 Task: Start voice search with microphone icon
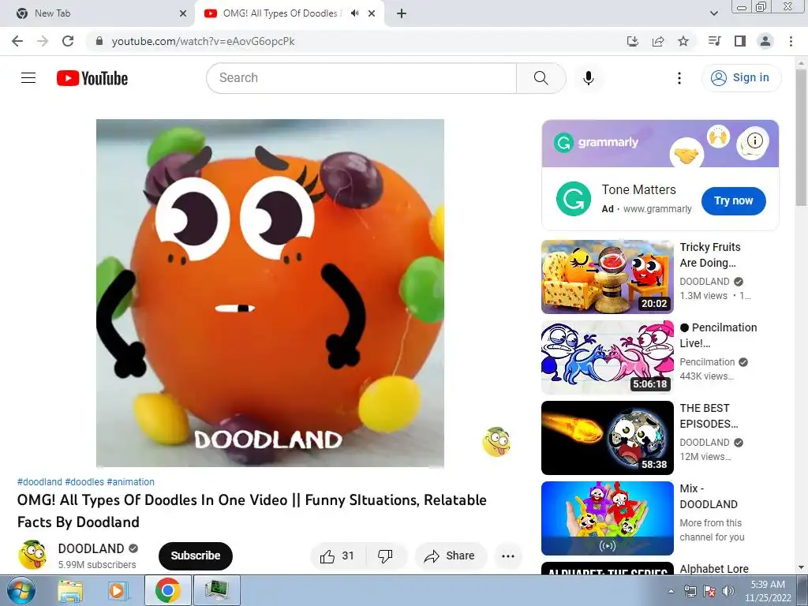tap(589, 78)
